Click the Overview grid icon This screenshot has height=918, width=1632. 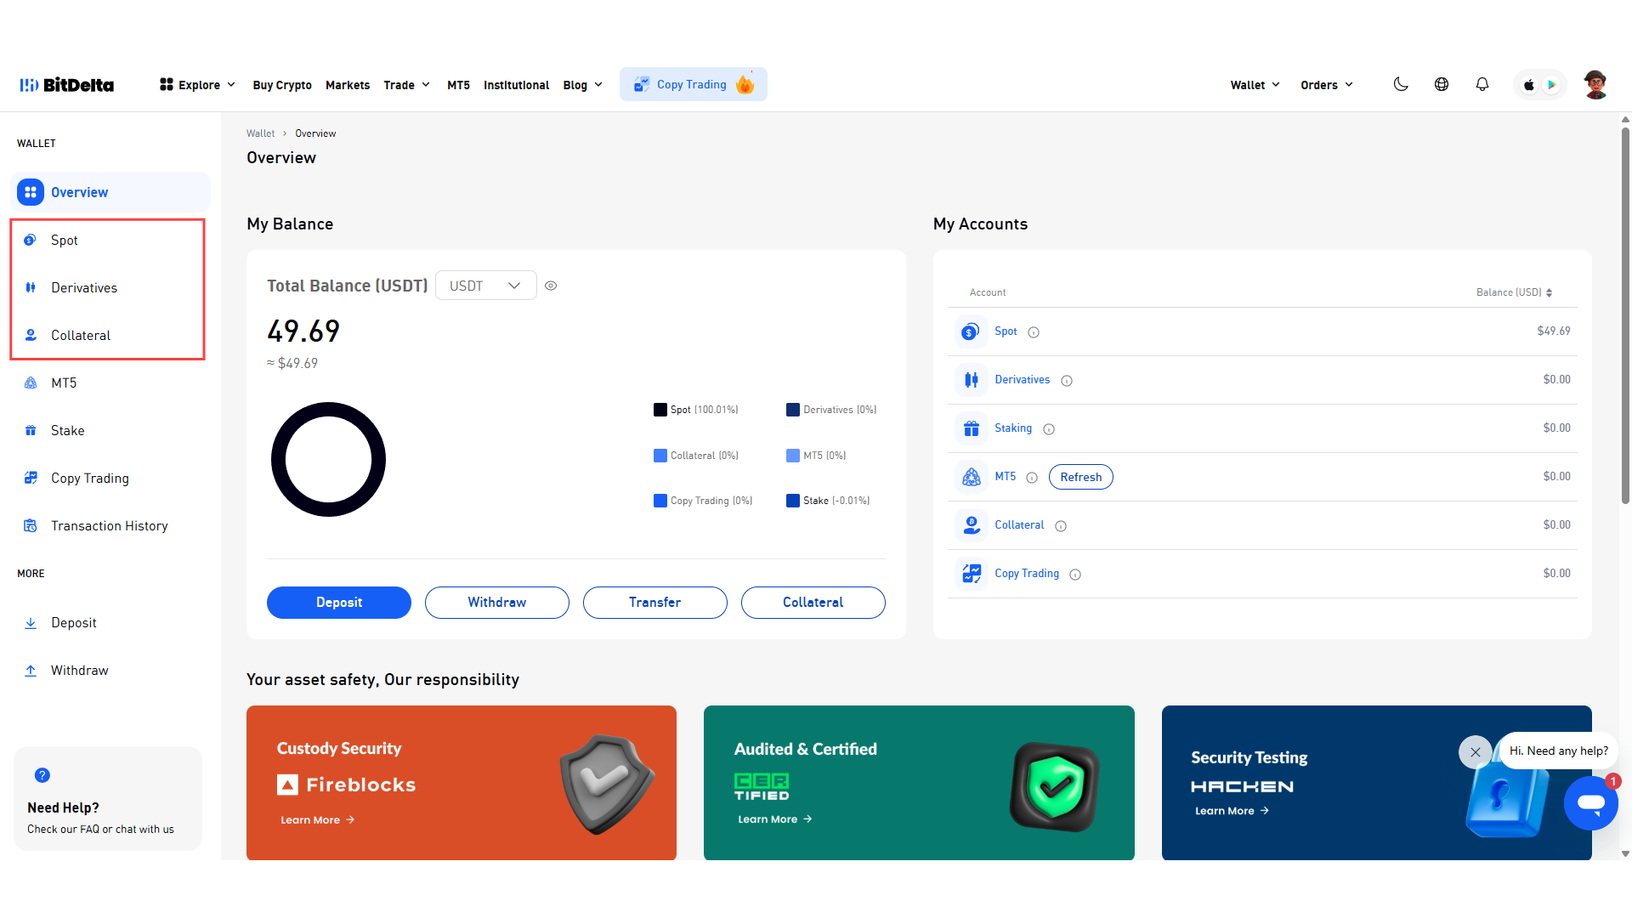[x=31, y=192]
